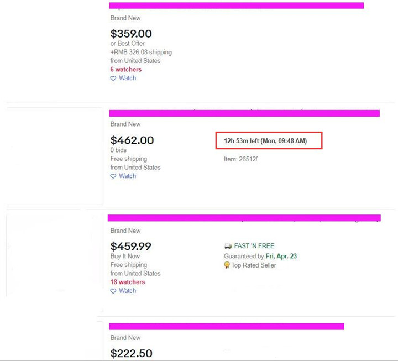
Task: Click the 'or Best Offer' text
Action: pos(128,44)
